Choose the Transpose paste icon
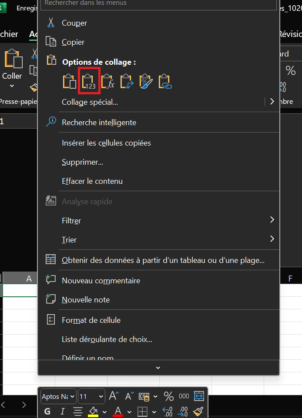 point(127,81)
